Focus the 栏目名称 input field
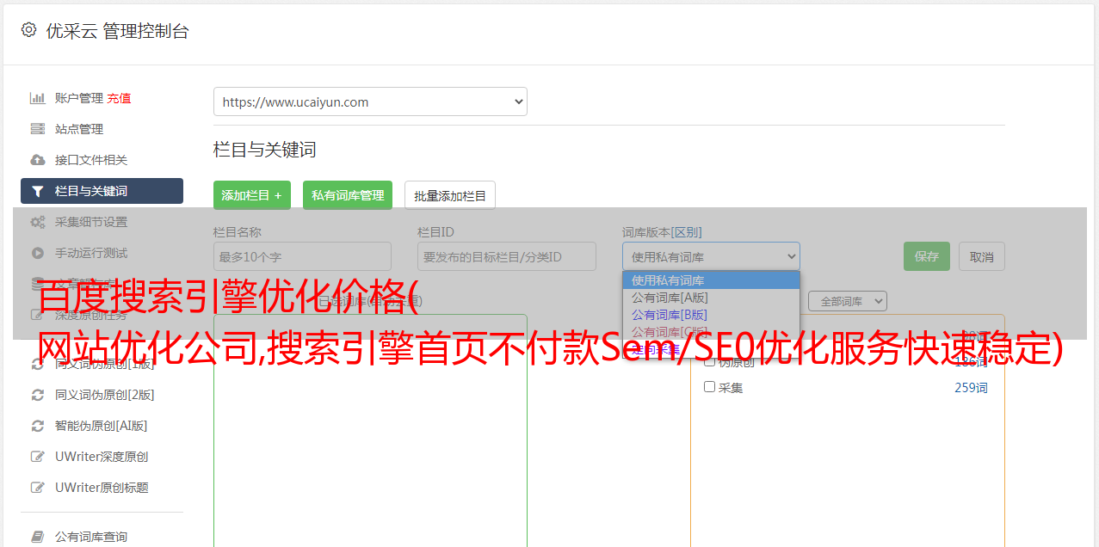Viewport: 1099px width, 547px height. pyautogui.click(x=302, y=256)
